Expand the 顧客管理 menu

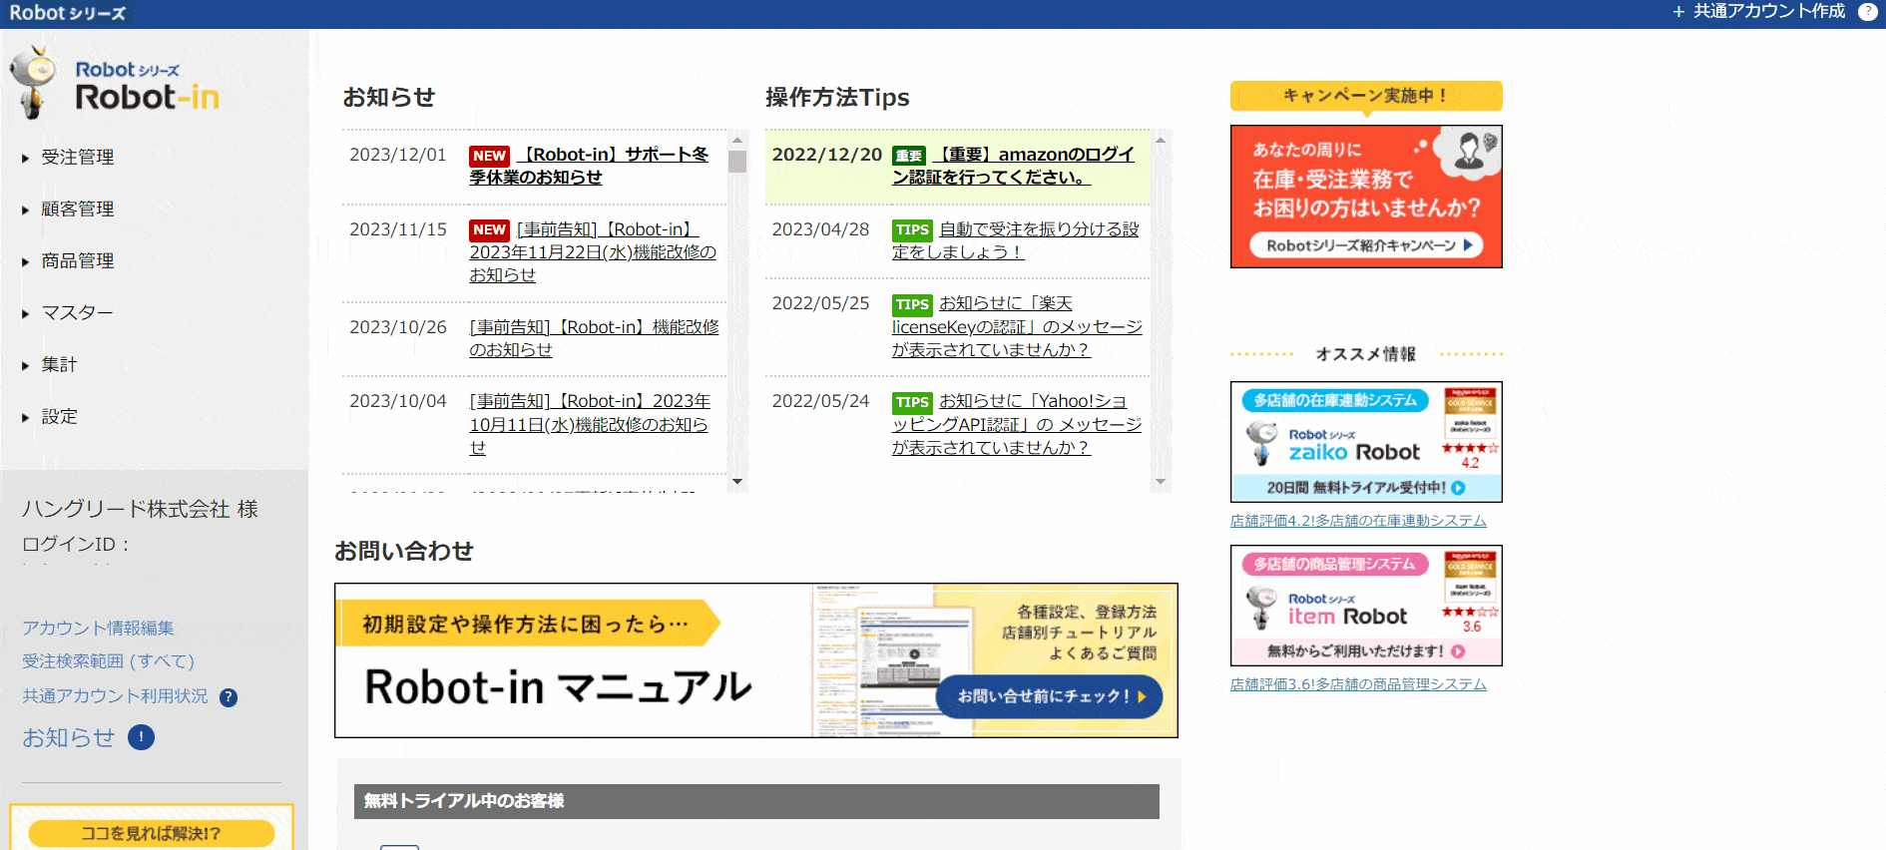coord(77,210)
